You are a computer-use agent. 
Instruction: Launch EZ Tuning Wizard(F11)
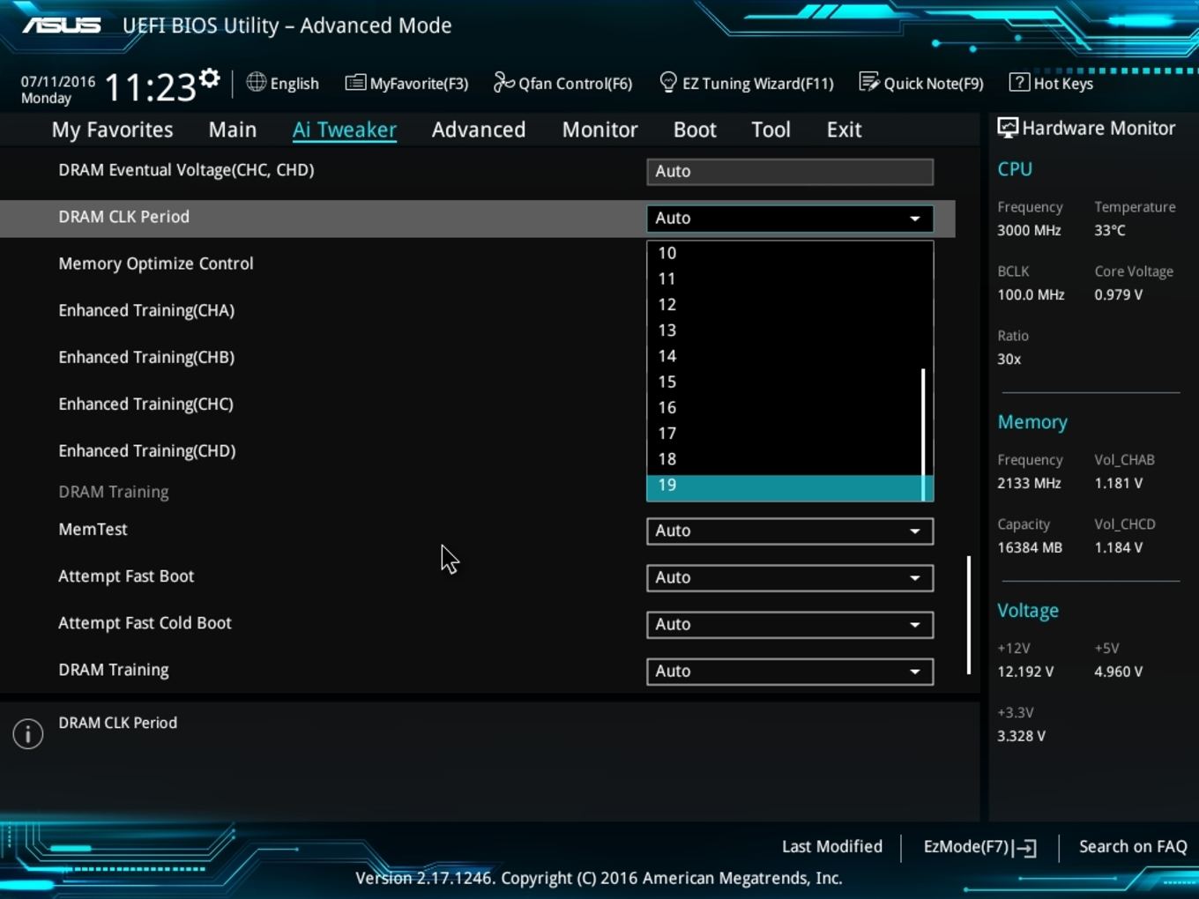[x=746, y=83]
